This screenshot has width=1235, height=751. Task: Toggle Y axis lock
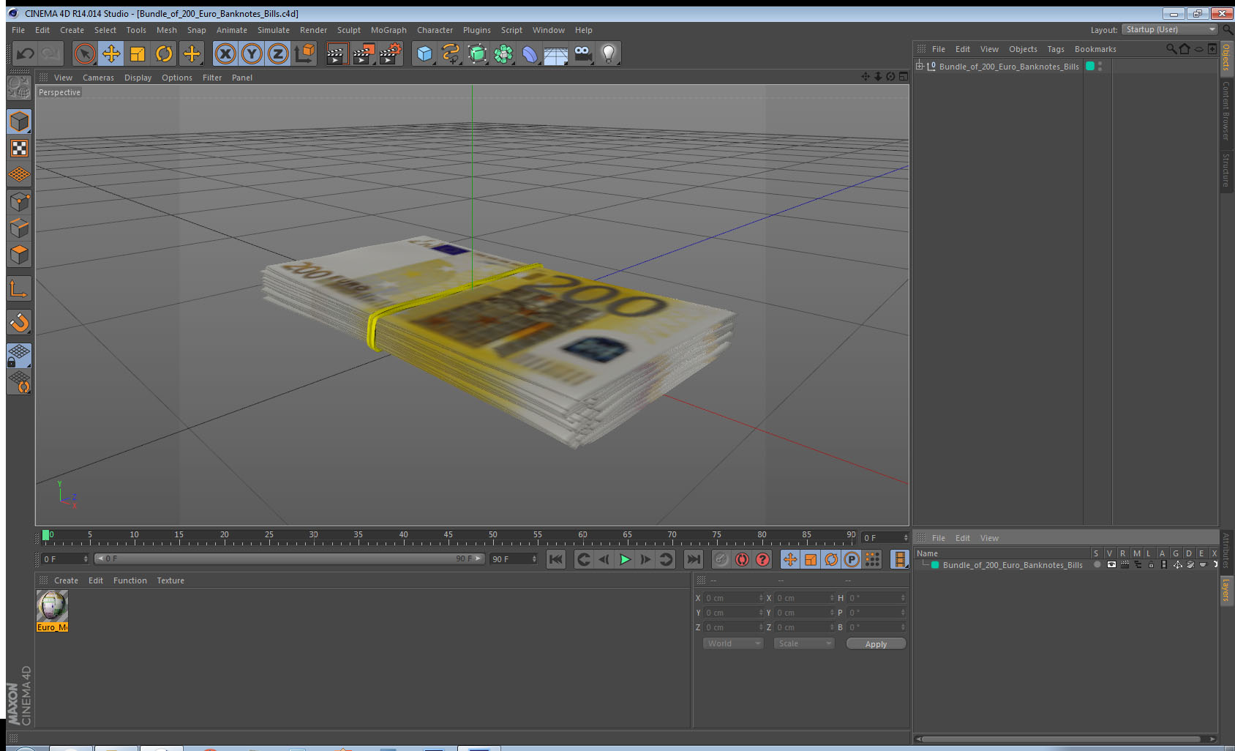[x=252, y=53]
